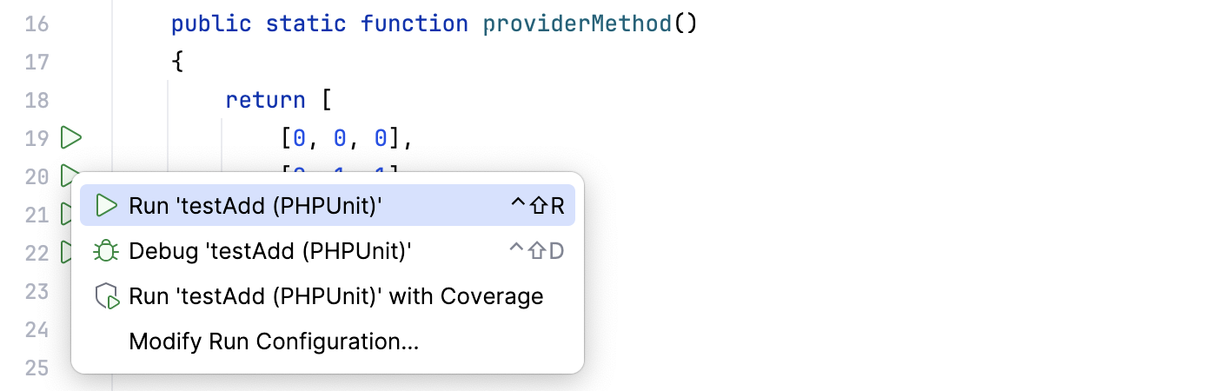Run 'testAdd (PHPUnit)' with Coverage
This screenshot has height=391, width=1227.
[x=335, y=296]
